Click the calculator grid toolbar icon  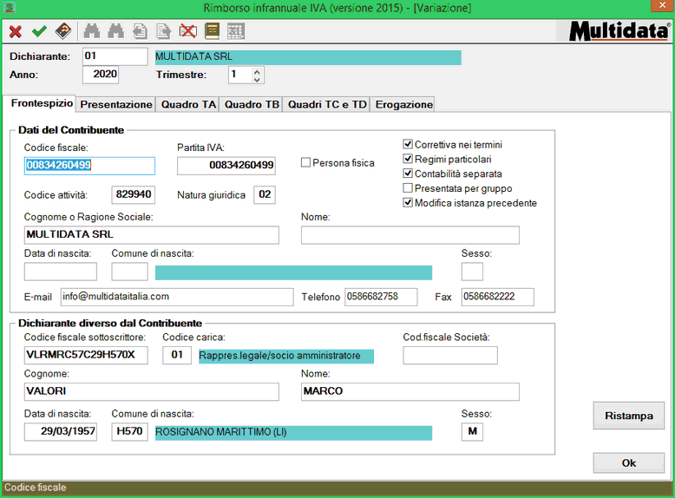pyautogui.click(x=236, y=31)
